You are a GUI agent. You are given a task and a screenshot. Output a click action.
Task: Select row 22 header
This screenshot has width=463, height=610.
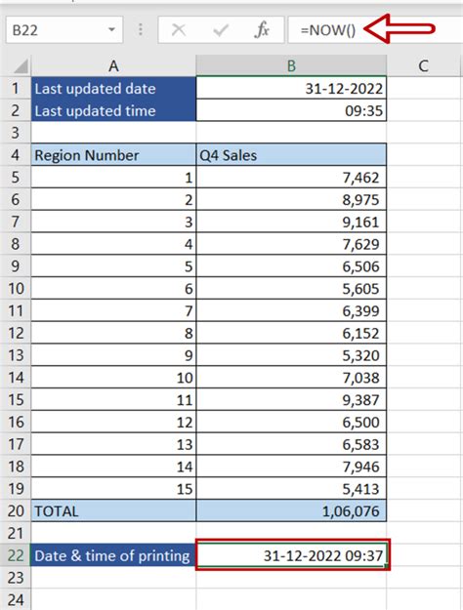(16, 555)
